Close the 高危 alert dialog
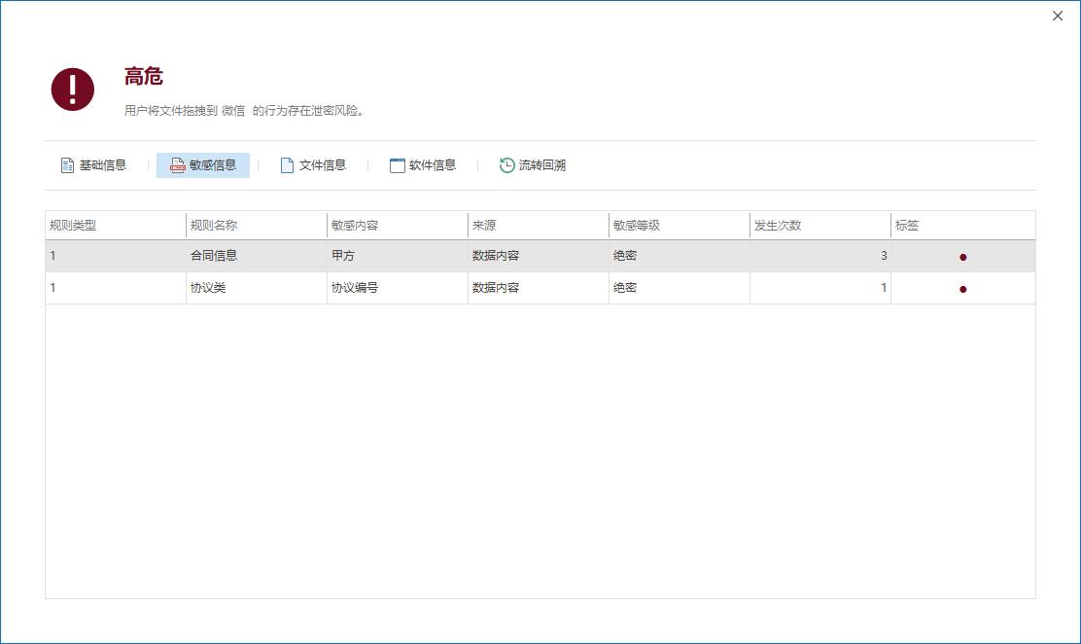Viewport: 1081px width, 644px height. 1058,16
